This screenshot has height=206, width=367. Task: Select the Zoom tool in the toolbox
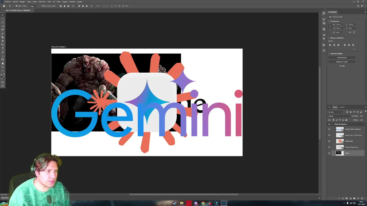point(3,67)
